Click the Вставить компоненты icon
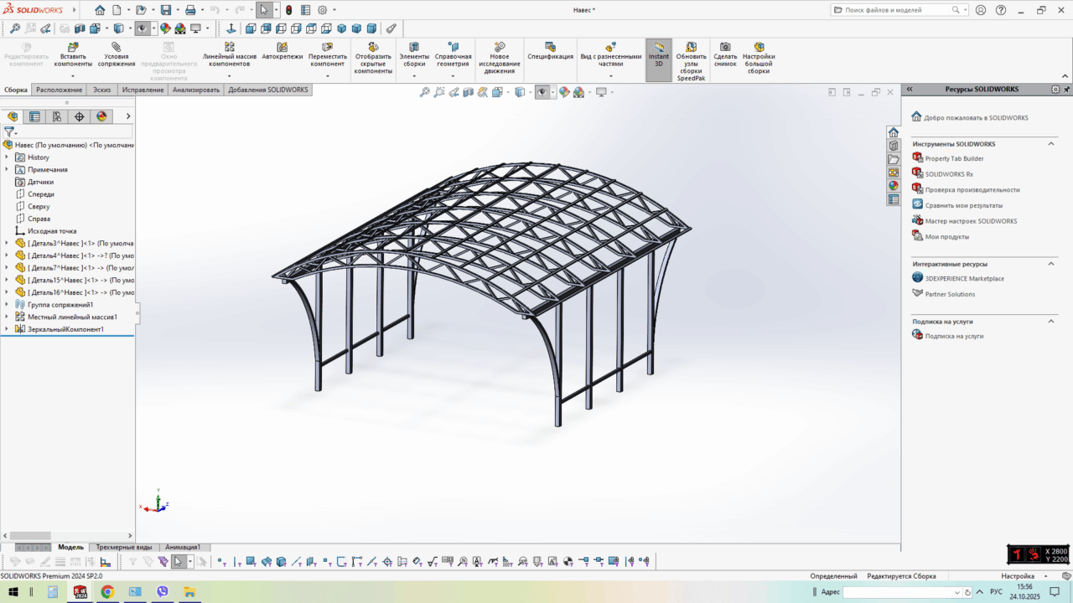The image size is (1073, 603). click(73, 48)
